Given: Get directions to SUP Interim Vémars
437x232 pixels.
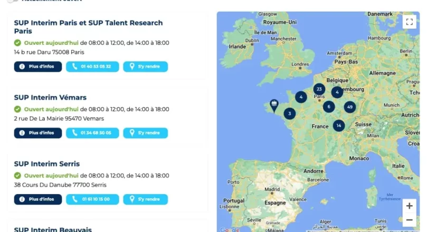Looking at the screenshot, I should tap(146, 133).
